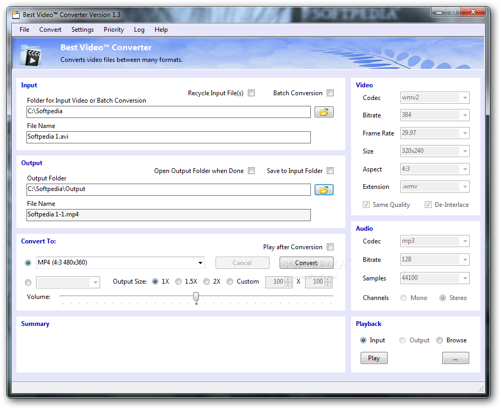Toggle Open Output Folder when Done

(252, 171)
